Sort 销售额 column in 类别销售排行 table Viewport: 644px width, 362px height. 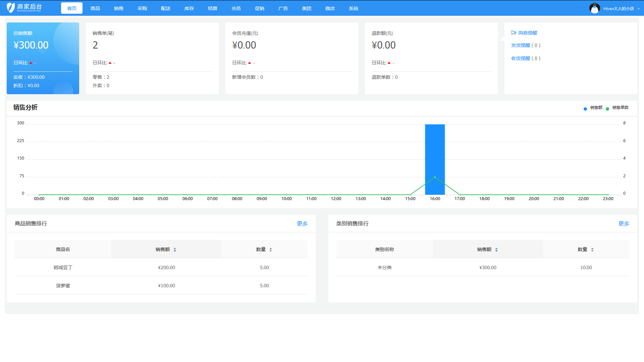point(496,249)
